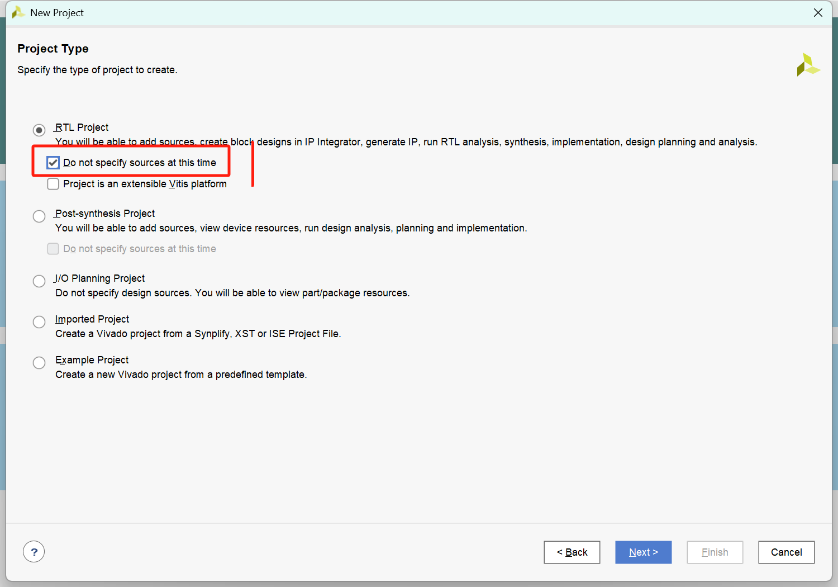838x587 pixels.
Task: Click the greyed-out Finish button
Action: coord(715,552)
